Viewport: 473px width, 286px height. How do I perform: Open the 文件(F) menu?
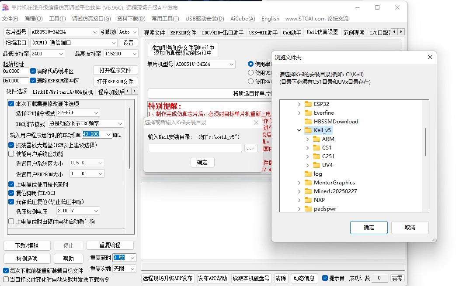point(10,19)
